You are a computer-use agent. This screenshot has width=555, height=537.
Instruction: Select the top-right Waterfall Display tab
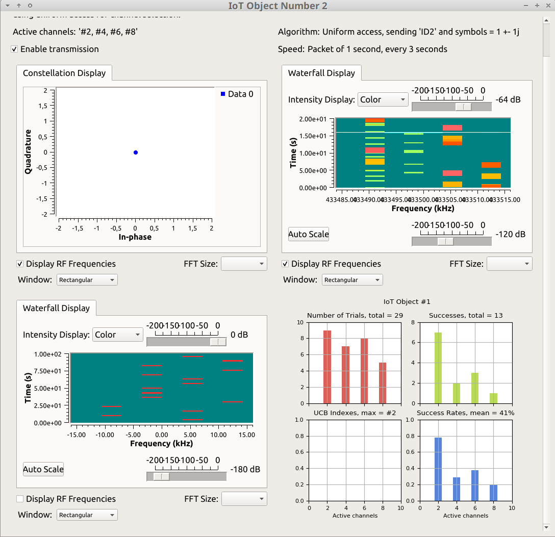click(321, 73)
